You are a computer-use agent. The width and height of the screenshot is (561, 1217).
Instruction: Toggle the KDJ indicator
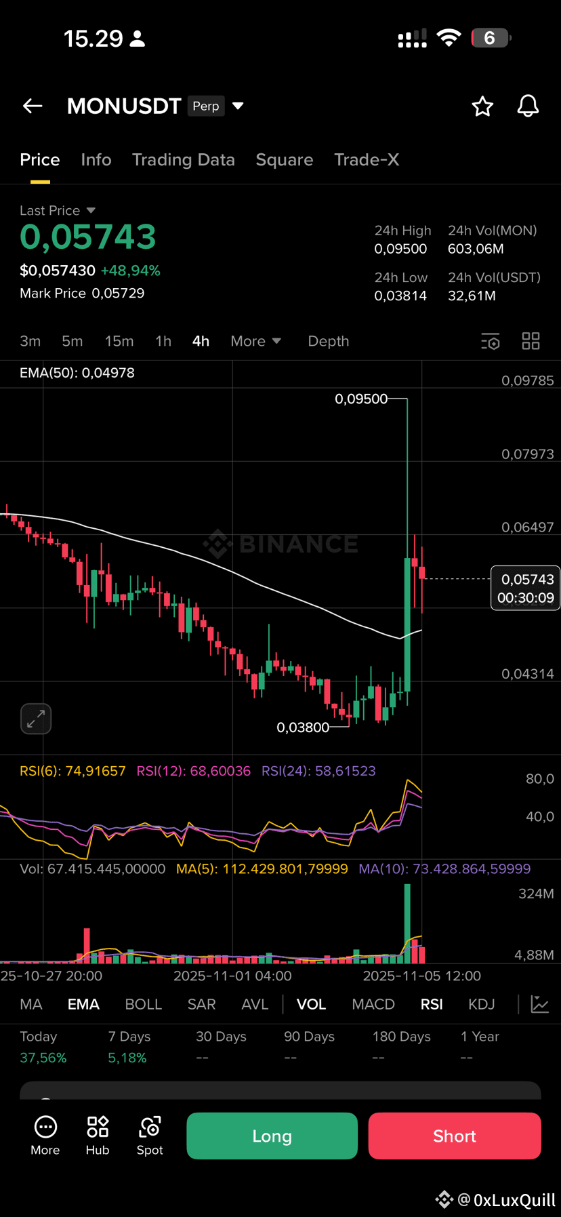482,1004
